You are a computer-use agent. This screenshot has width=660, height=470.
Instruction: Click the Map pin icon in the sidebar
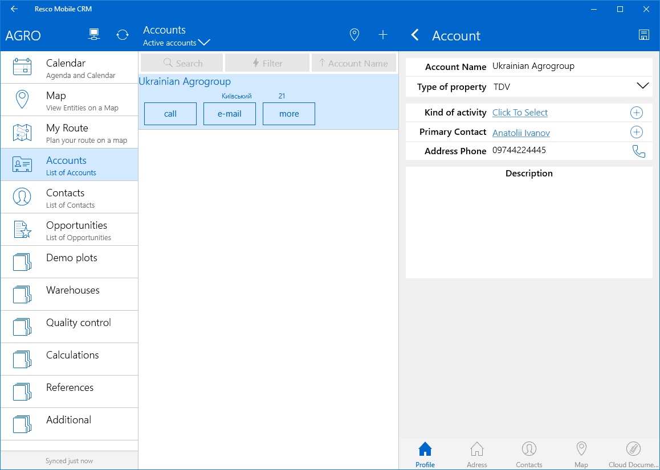click(22, 100)
